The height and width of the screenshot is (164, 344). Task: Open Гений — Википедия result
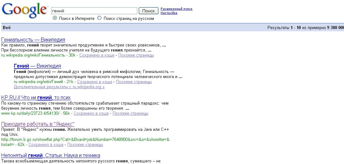click(37, 66)
